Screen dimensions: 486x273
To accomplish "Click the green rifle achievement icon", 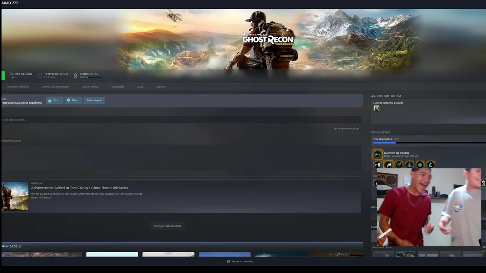I will pyautogui.click(x=388, y=165).
